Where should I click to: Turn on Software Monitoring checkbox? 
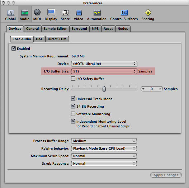[x=73, y=114]
